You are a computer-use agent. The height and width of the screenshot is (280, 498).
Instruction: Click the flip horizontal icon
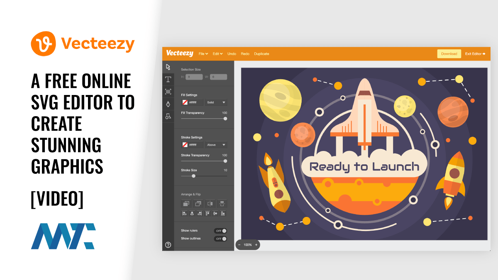click(x=210, y=203)
